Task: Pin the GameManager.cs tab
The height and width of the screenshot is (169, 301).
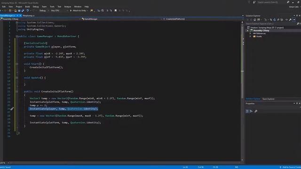Action: [x=17, y=15]
